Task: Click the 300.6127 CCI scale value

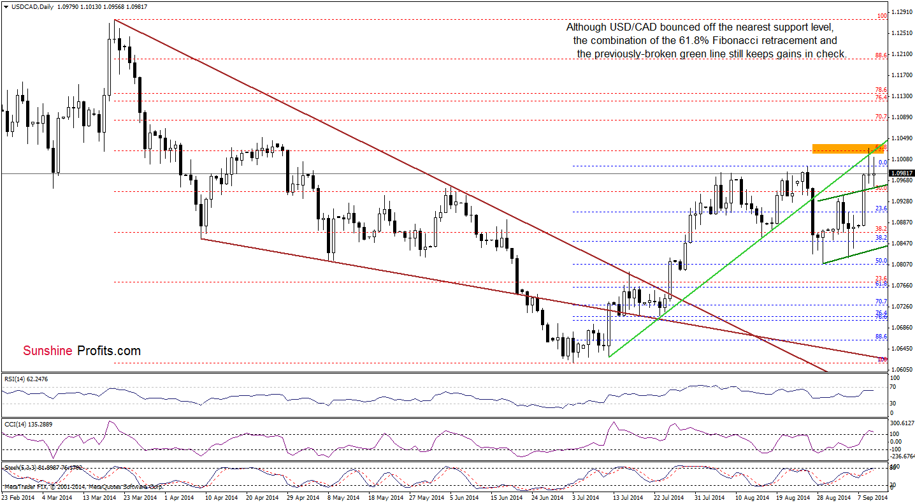Action: pyautogui.click(x=902, y=424)
